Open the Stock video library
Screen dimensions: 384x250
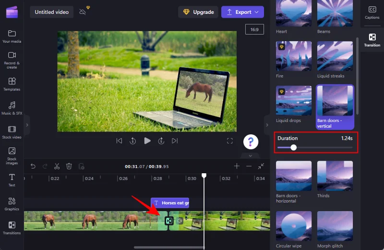pos(12,132)
